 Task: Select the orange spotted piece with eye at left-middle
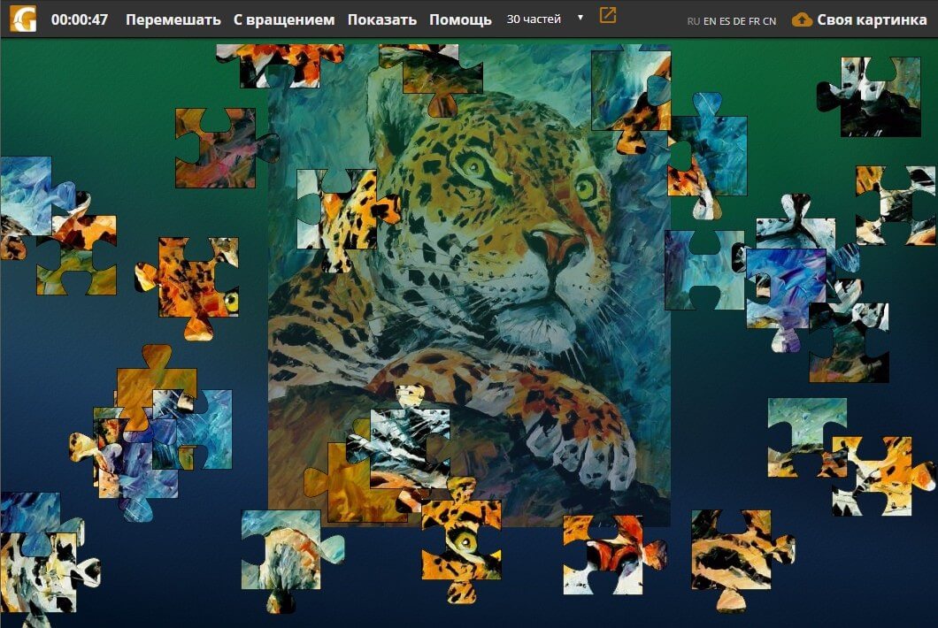pos(188,287)
